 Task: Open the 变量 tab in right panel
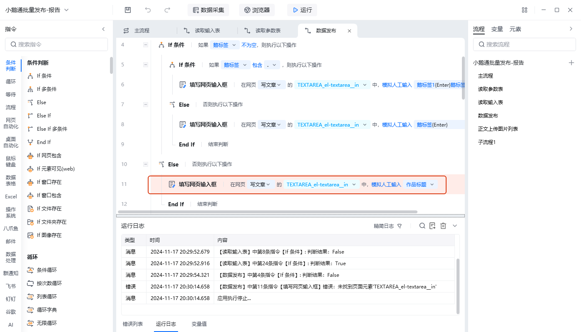pyautogui.click(x=497, y=29)
